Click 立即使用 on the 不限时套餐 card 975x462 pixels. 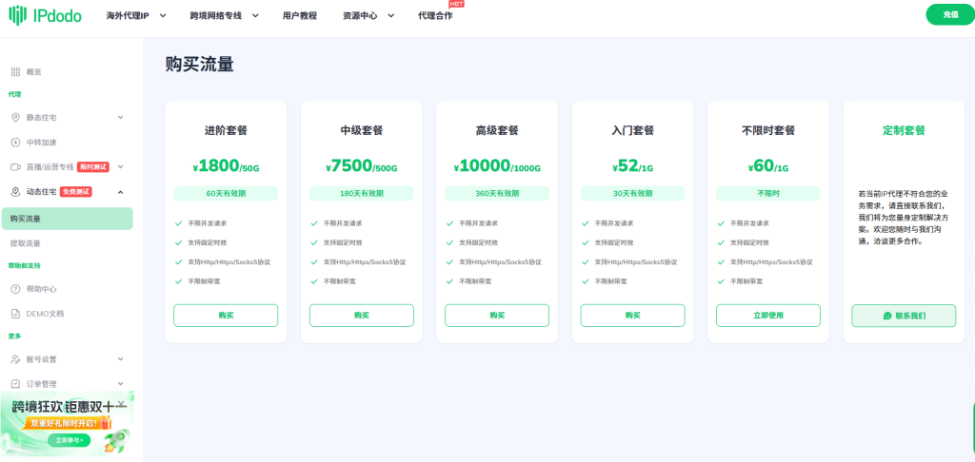coord(767,316)
